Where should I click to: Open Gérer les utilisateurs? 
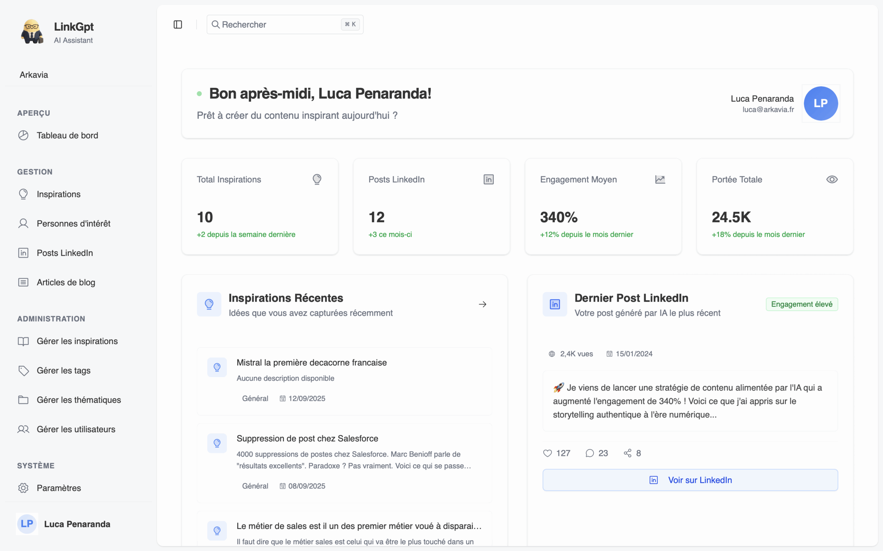76,429
